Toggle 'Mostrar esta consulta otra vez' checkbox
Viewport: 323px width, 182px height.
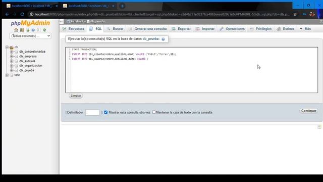pos(105,112)
